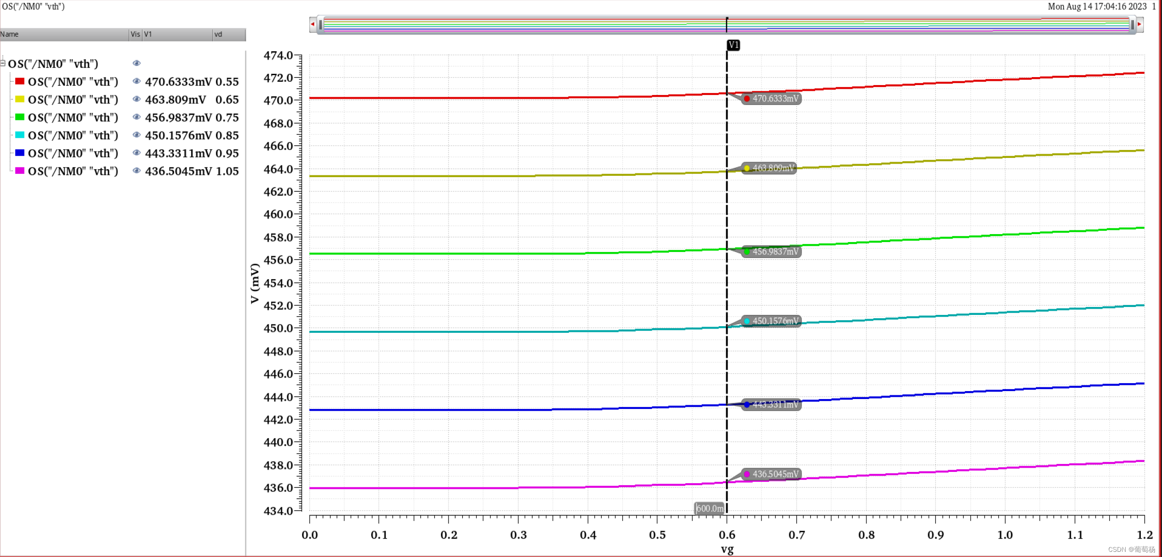1162x557 pixels.
Task: Click right arrow of overview scrollbar
Action: click(x=1139, y=24)
